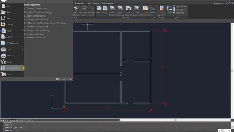234x132 pixels.
Task: Insert a Field from the Data panel
Action: 170,10
